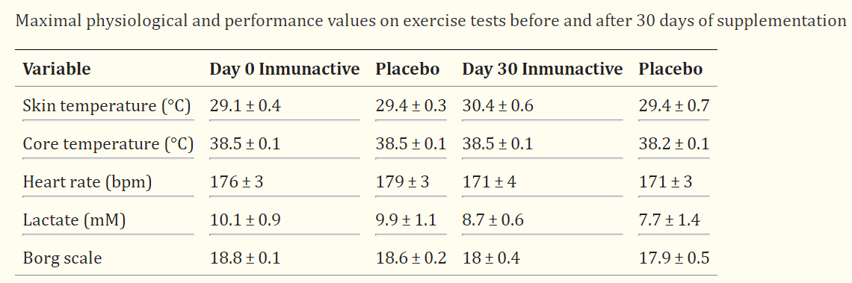
Task: Click the 29.1 ± 0.4 cell
Action: pos(245,106)
